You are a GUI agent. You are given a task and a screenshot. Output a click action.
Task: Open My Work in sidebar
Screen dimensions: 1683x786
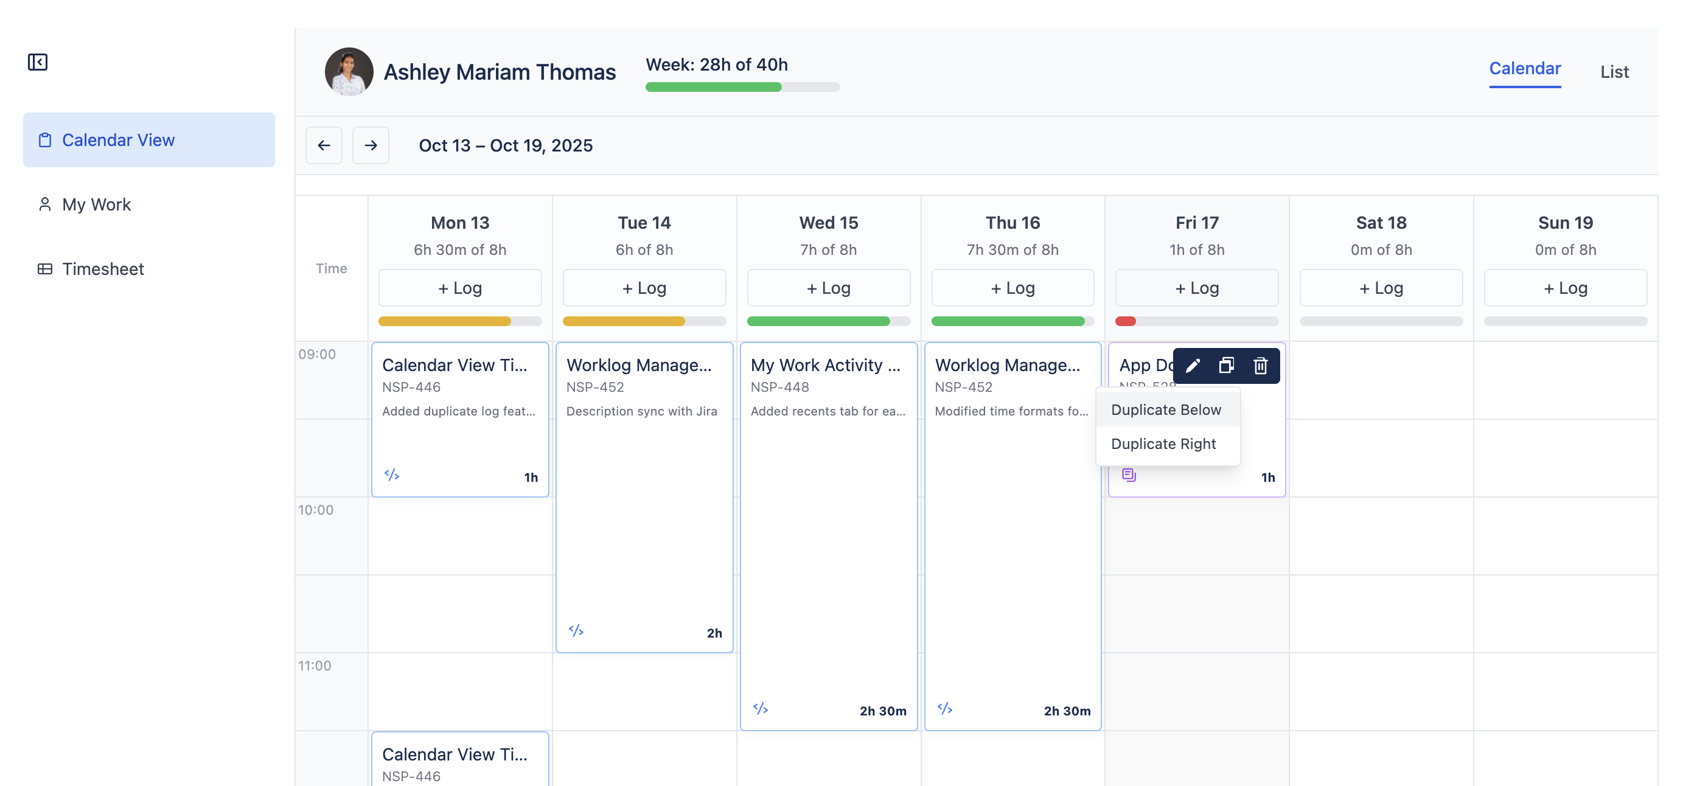96,204
